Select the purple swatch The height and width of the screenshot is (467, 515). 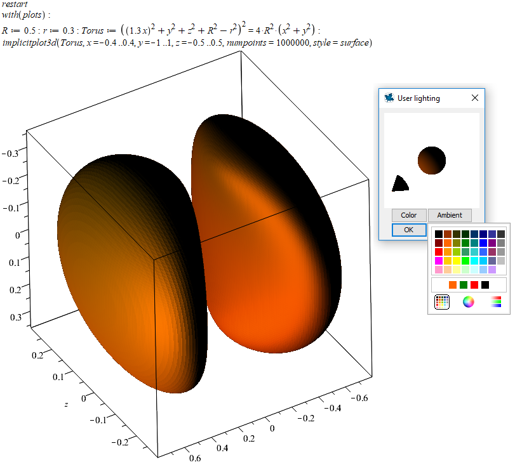pos(492,243)
